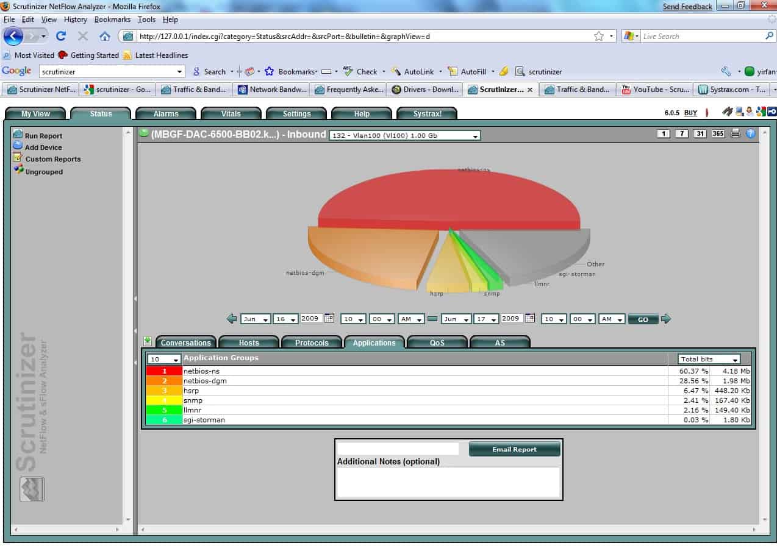Switch to the Protocols tab

311,342
